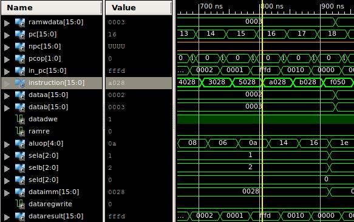Expand the in_pc[15:0] bus
Viewport: 354px width, 222px height.
(x=7, y=72)
